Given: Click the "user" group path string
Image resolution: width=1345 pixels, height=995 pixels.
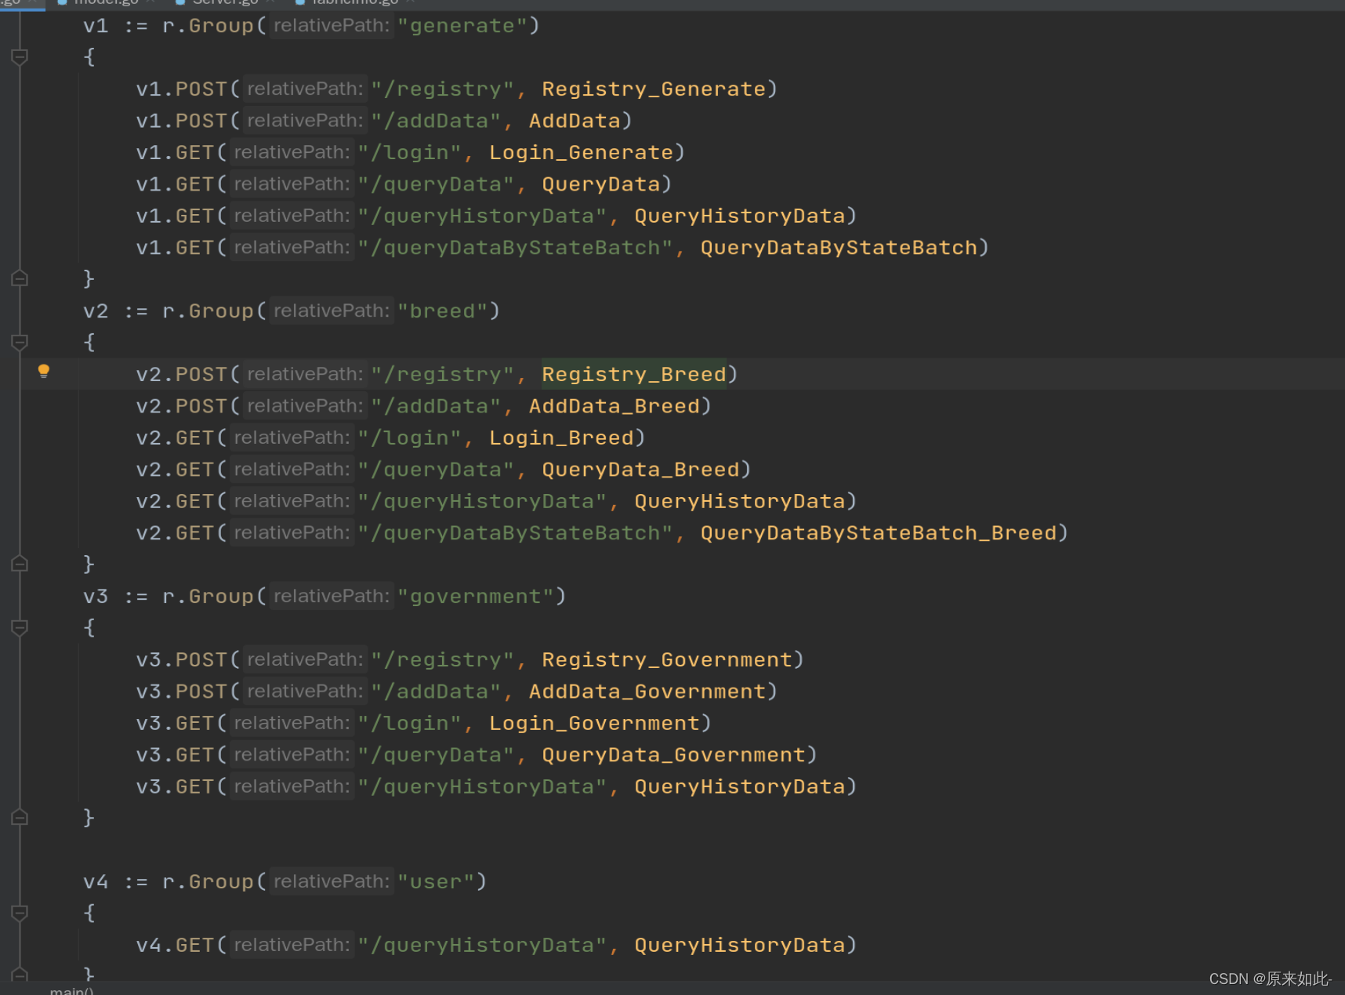Looking at the screenshot, I should point(436,882).
